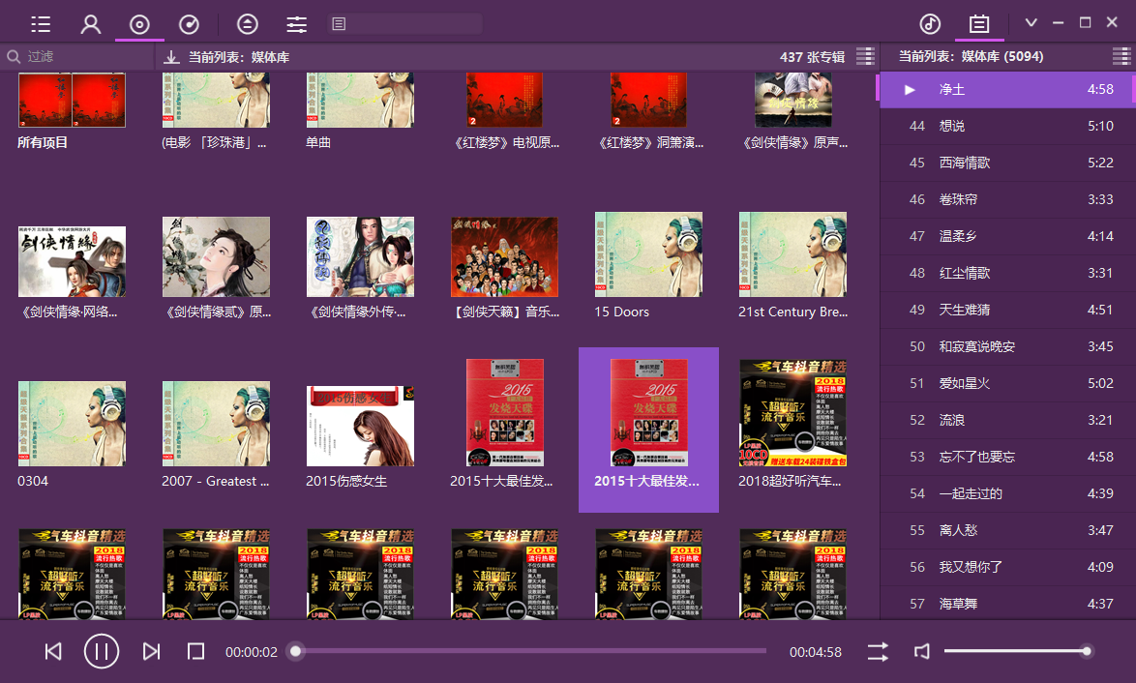Open playlist panel list options menu icon
This screenshot has width=1136, height=683.
click(x=1121, y=56)
